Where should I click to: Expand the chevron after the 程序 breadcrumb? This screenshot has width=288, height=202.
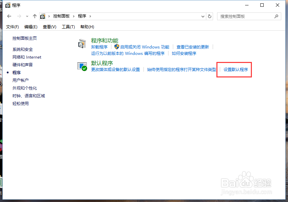pos(90,16)
